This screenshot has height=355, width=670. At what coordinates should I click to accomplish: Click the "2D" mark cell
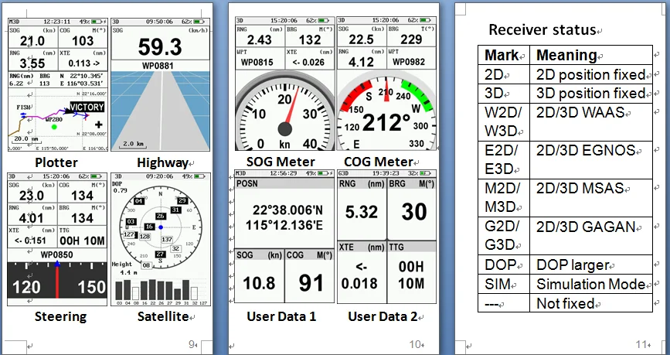pyautogui.click(x=504, y=74)
